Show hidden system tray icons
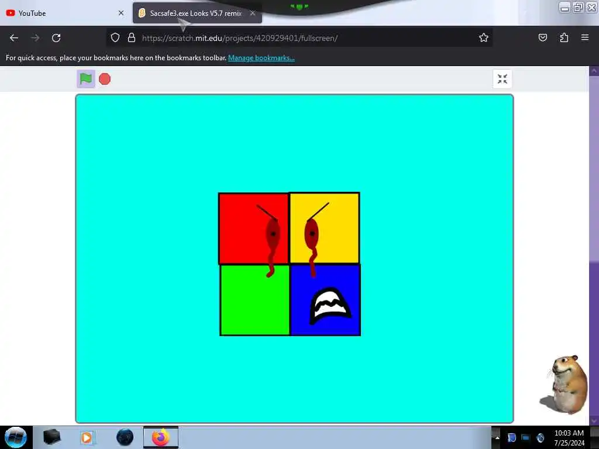The width and height of the screenshot is (599, 449). (497, 438)
